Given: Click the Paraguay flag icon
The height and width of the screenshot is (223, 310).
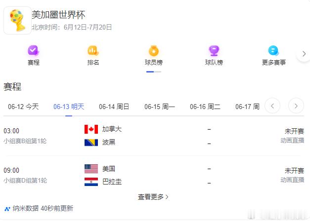Looking at the screenshot, I should [x=91, y=182].
